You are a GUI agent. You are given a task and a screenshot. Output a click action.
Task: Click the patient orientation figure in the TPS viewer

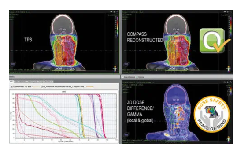115,69
